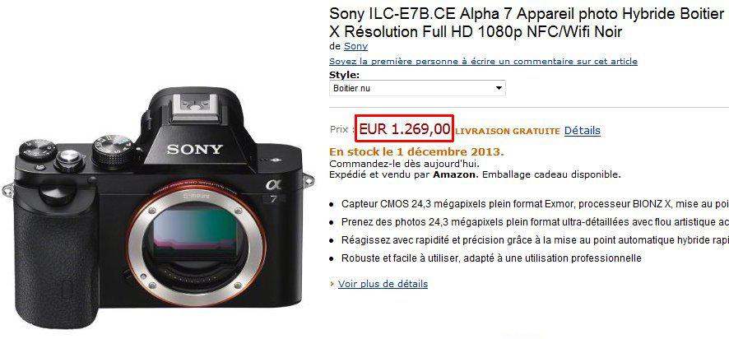729x339 pixels.
Task: Click the alpha 7 emblem on the camera body
Action: (x=274, y=191)
